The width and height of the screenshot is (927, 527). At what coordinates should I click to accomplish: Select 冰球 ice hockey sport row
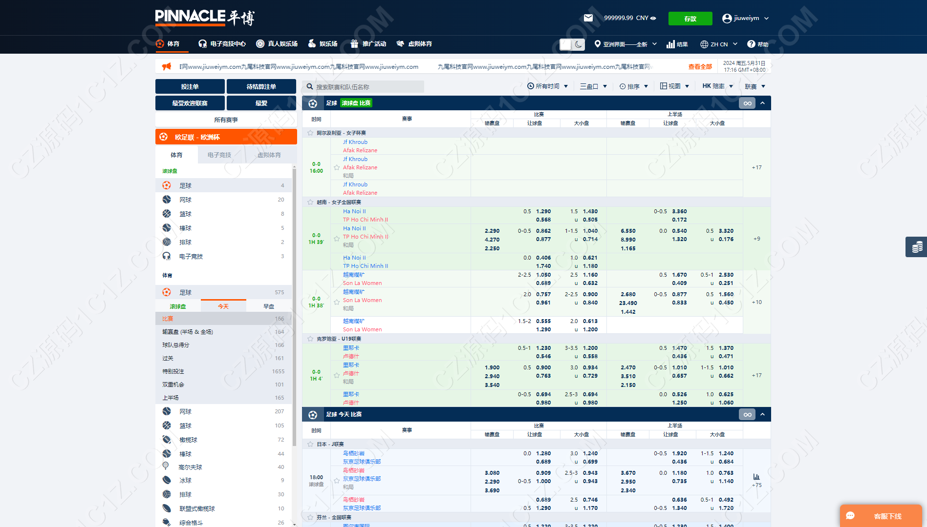(x=224, y=480)
